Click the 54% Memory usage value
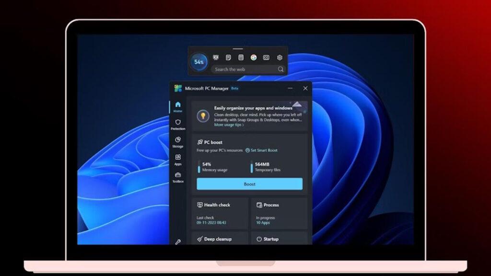This screenshot has height=276, width=491. (207, 164)
